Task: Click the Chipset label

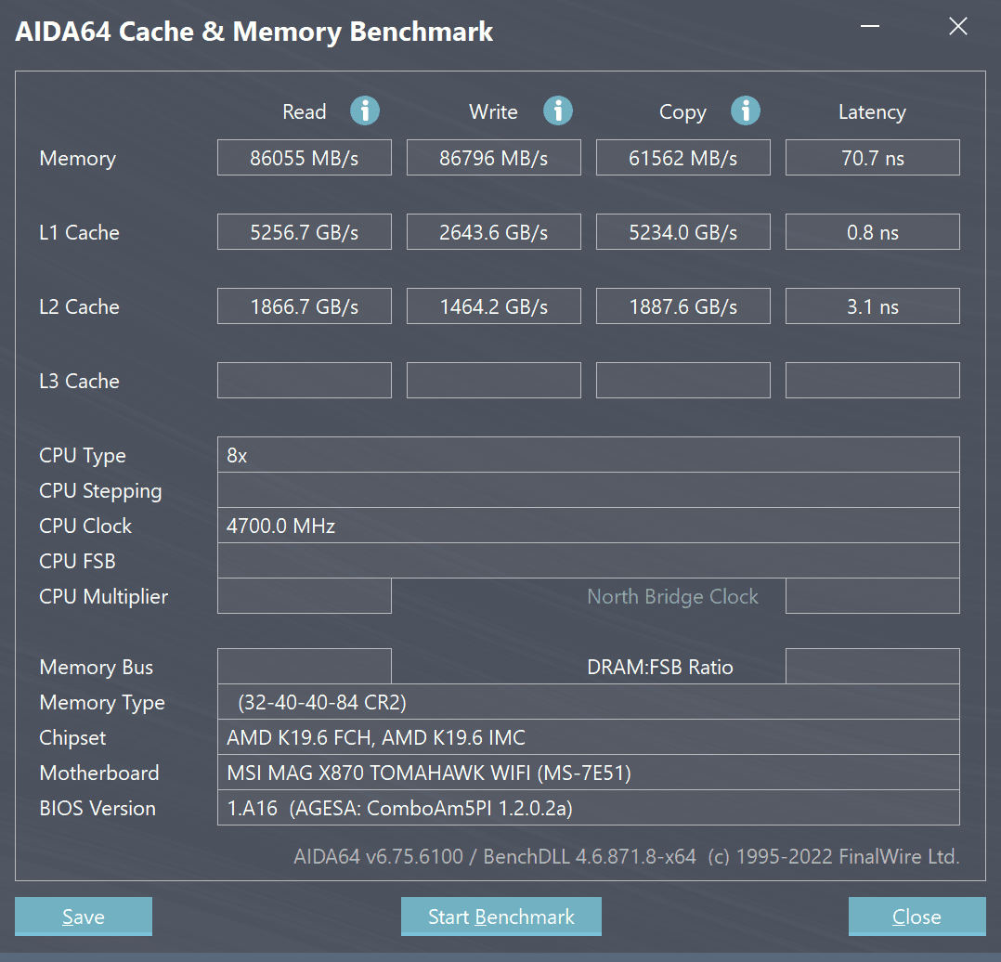Action: [72, 738]
